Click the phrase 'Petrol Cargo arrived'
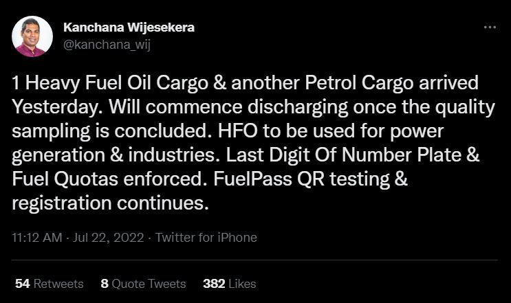The image size is (511, 303). (391, 83)
